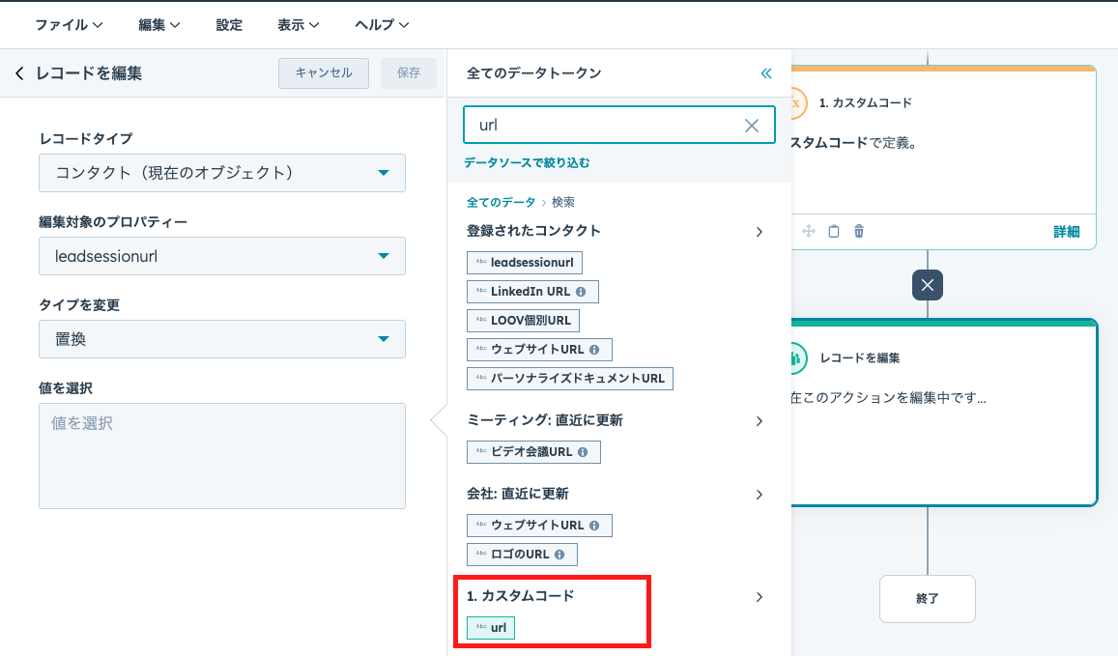Click the info icon beside ビデオ会議URL

(x=583, y=451)
